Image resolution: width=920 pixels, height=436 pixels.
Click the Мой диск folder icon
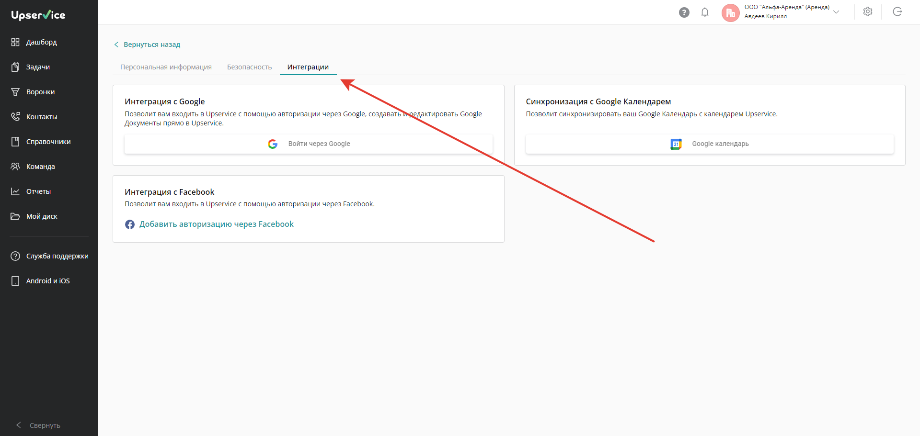pos(15,216)
